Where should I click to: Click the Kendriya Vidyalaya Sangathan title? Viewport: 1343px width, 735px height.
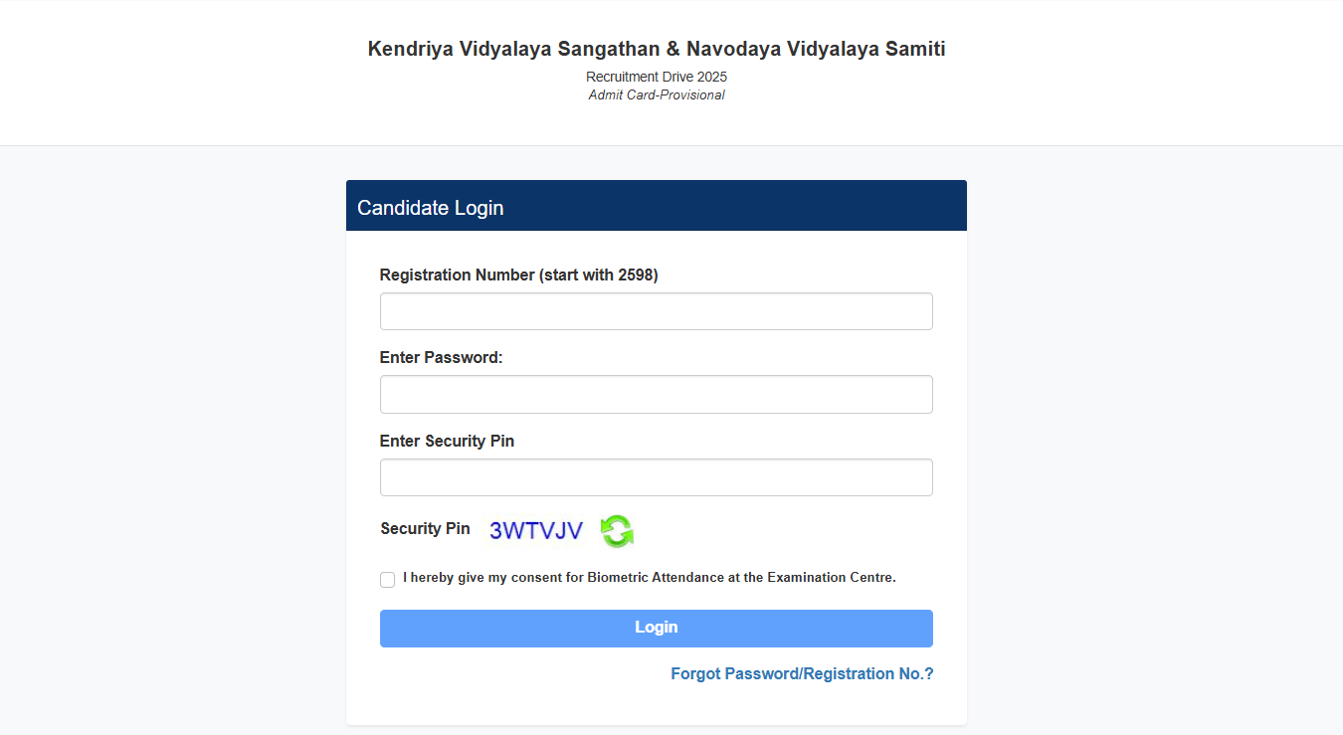click(656, 48)
